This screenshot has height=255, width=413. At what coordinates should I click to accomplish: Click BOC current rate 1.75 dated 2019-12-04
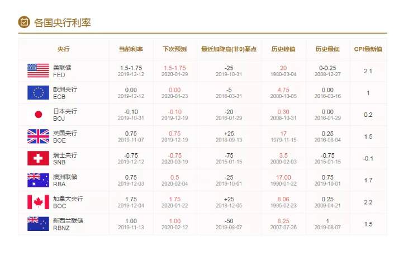(x=131, y=202)
